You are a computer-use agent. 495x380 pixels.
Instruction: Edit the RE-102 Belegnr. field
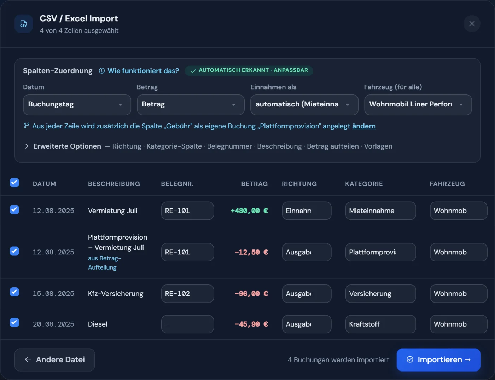187,294
